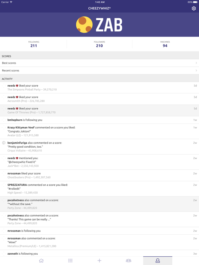Viewport: 199px width, 265px height.
Task: Open SPREZZATURA comment activity
Action: [99, 189]
